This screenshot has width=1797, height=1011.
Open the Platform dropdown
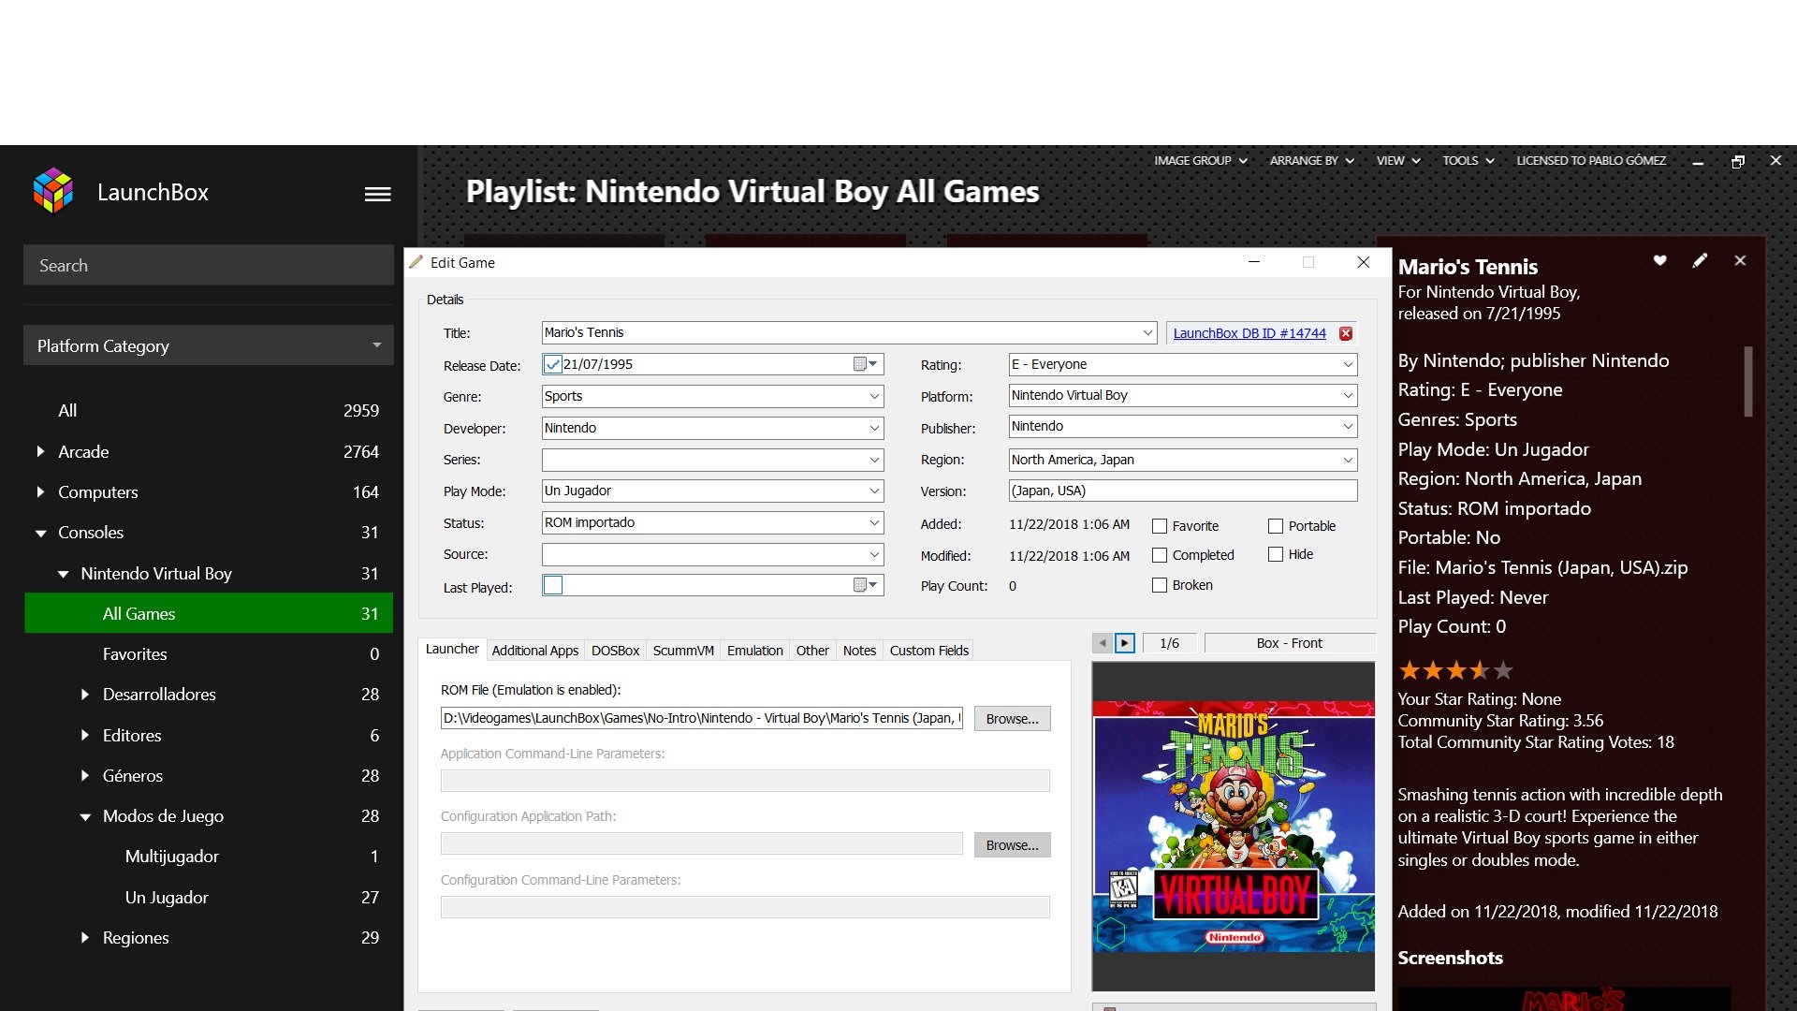pos(1348,395)
